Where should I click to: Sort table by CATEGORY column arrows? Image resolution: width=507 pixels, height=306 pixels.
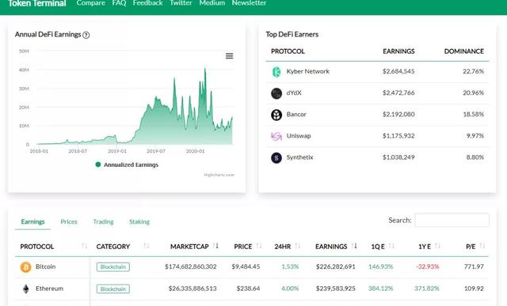(146, 246)
